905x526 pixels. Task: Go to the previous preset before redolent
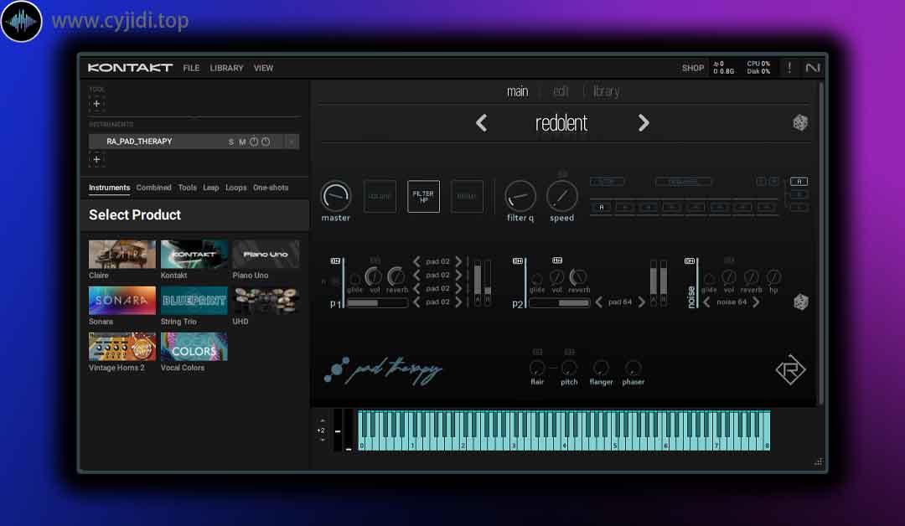point(481,123)
